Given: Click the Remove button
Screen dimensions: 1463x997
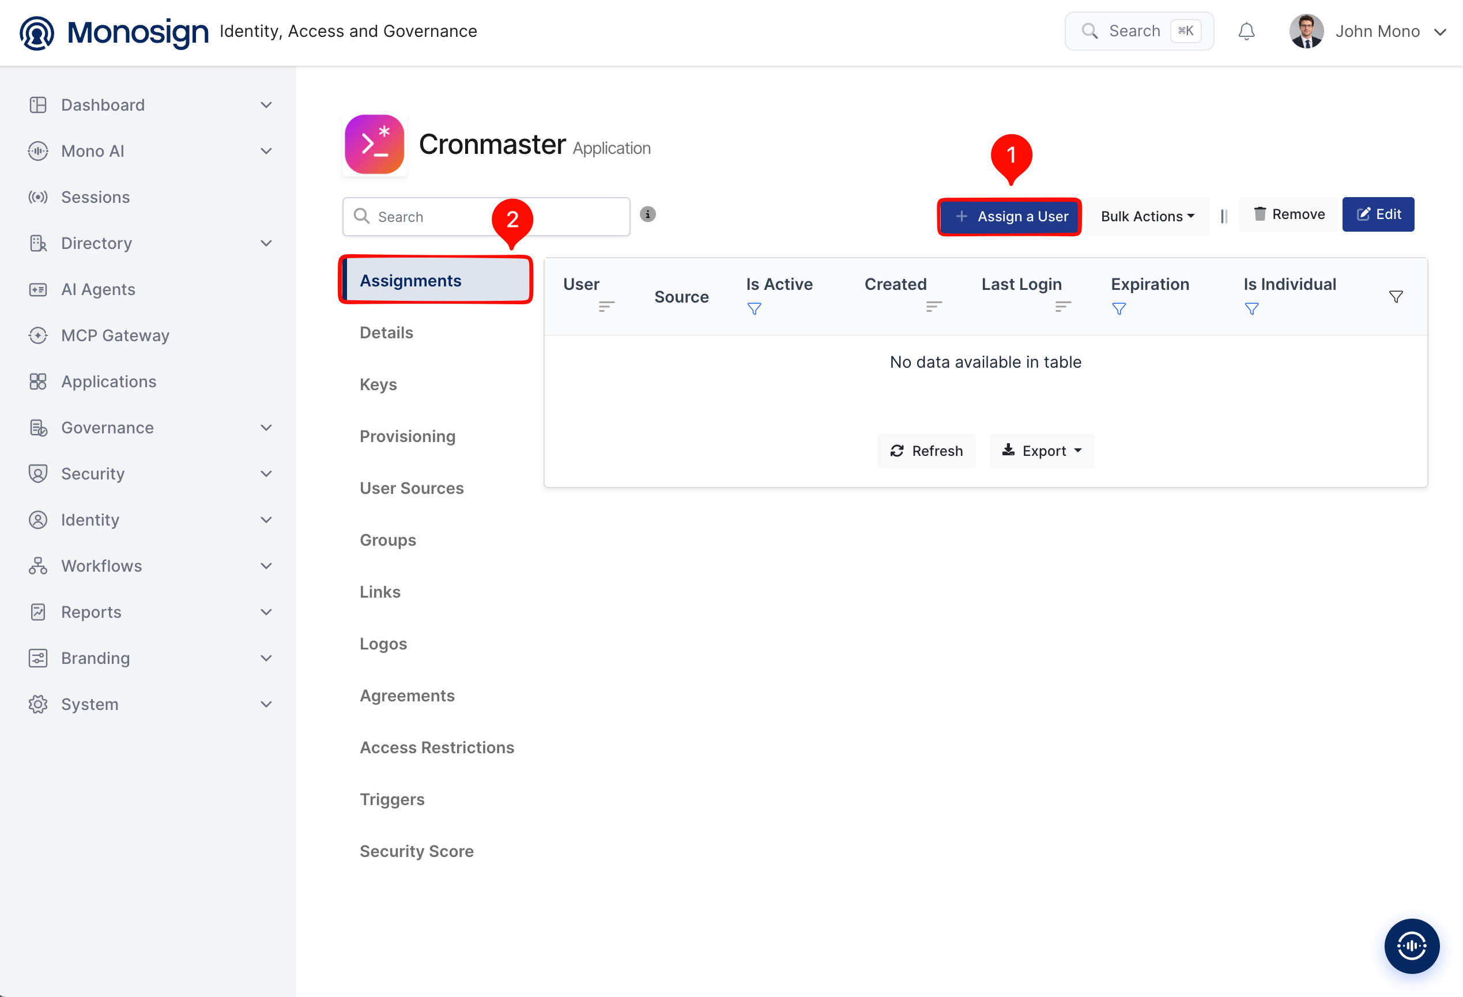Looking at the screenshot, I should [1288, 214].
